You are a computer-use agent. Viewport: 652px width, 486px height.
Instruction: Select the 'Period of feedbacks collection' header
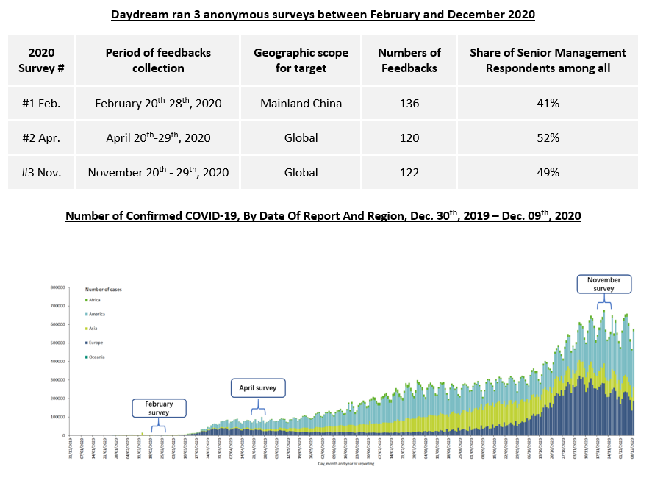click(158, 60)
